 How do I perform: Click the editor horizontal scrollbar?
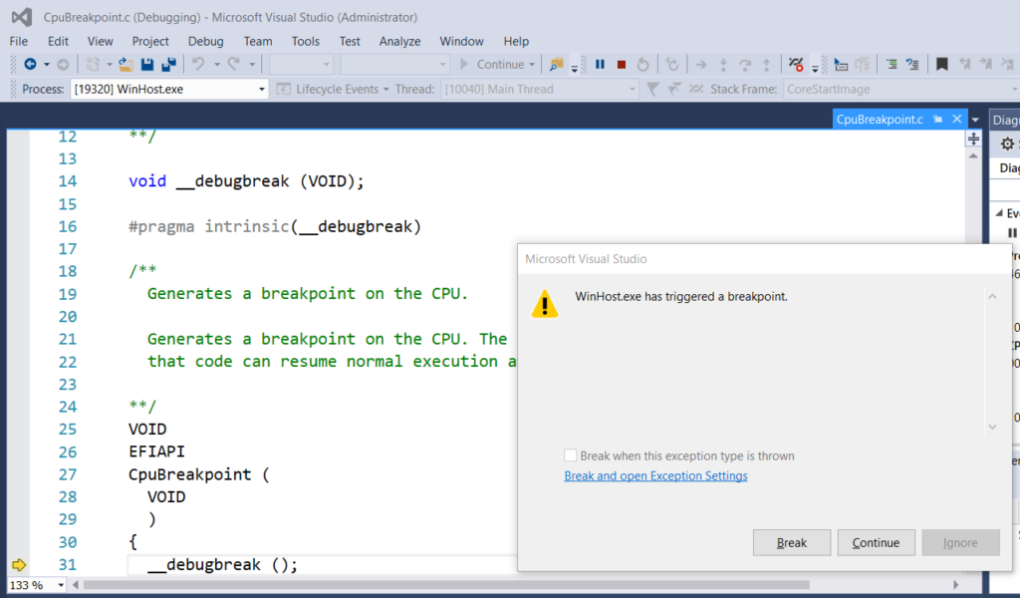[446, 585]
